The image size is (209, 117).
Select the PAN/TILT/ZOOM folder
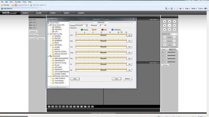(60, 52)
